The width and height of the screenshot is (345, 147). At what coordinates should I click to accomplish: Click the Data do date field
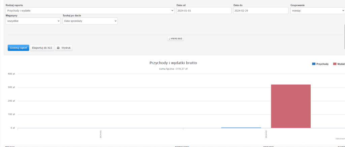click(260, 11)
